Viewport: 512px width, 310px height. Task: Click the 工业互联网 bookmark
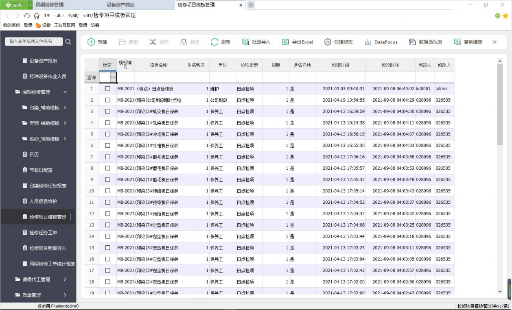click(65, 25)
